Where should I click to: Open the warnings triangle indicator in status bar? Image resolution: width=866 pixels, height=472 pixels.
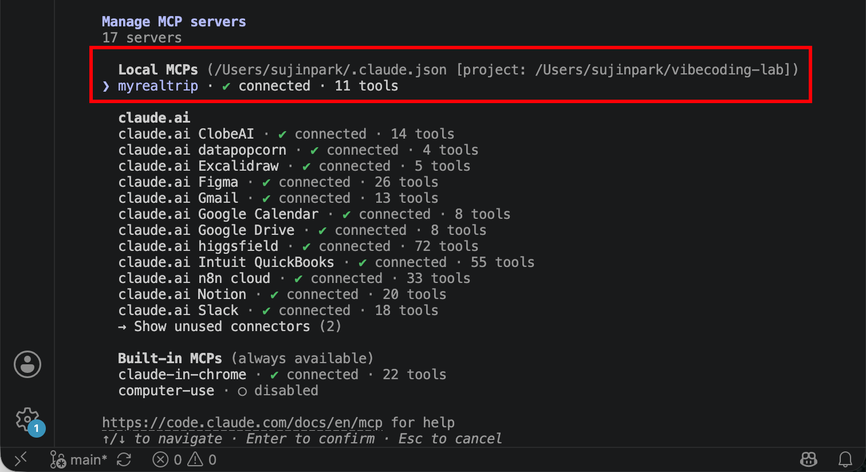pos(202,459)
